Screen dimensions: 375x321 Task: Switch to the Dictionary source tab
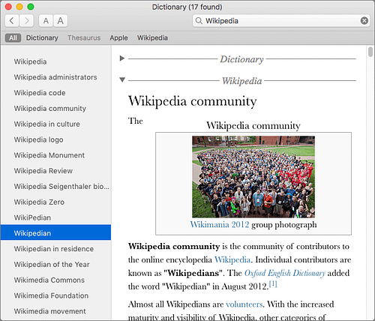coord(42,38)
